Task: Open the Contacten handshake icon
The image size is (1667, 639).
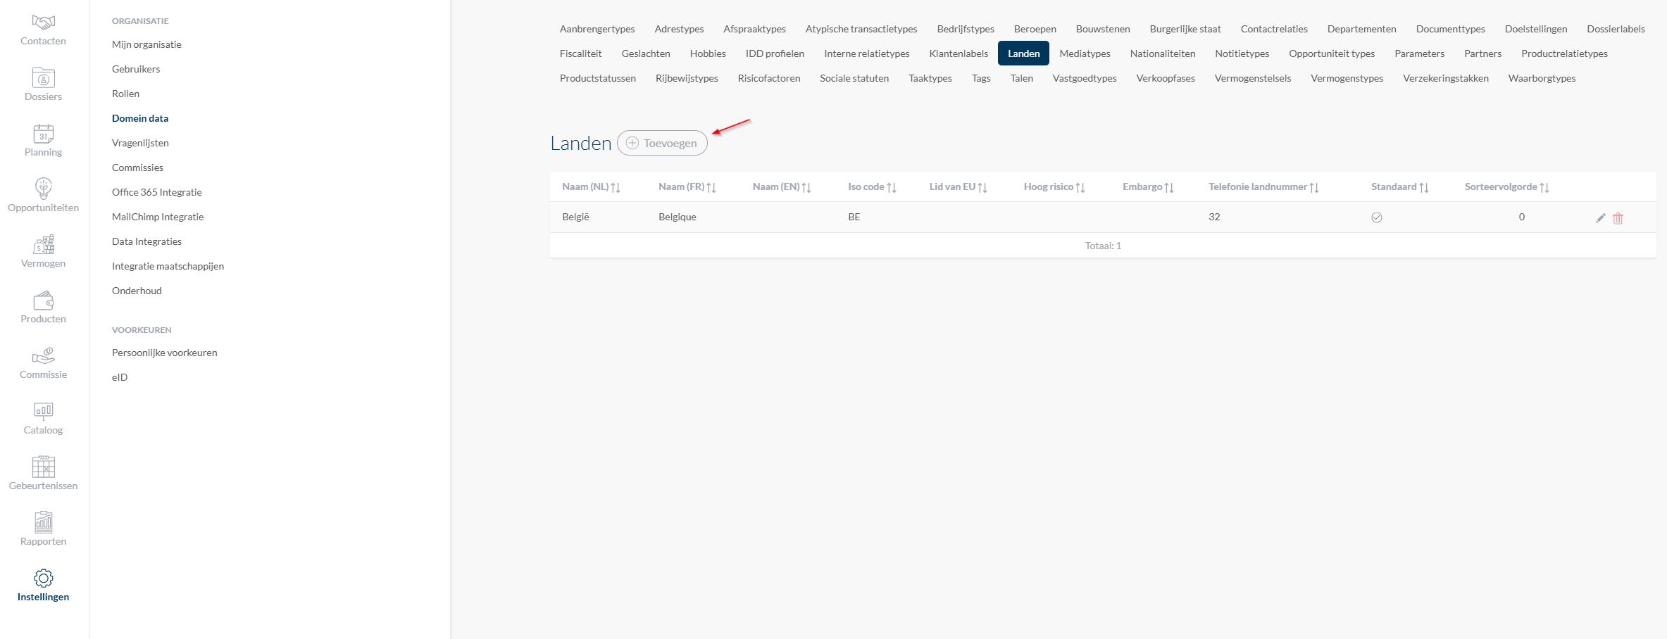Action: point(43,23)
